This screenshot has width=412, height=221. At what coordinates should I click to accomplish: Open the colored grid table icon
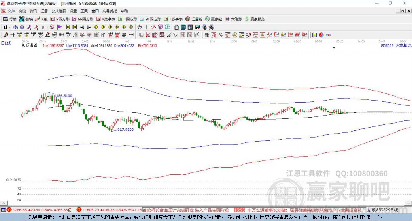point(315,35)
